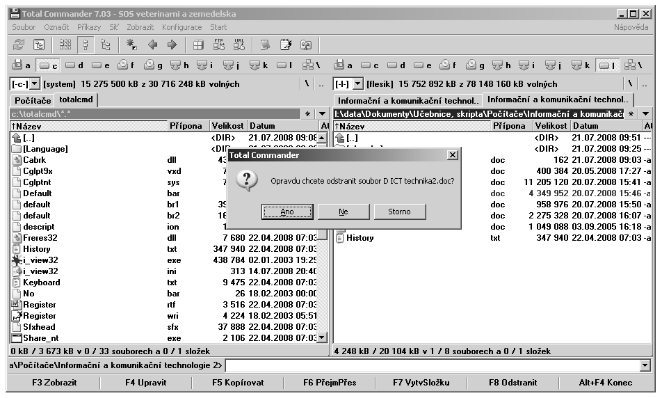Image resolution: width=662 pixels, height=398 pixels.
Task: Open the Příkazy menu
Action: [x=89, y=27]
